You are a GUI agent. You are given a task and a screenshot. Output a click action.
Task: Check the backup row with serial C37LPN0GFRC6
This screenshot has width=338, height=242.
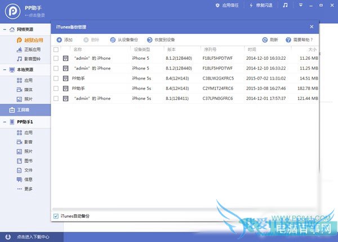tap(56, 99)
